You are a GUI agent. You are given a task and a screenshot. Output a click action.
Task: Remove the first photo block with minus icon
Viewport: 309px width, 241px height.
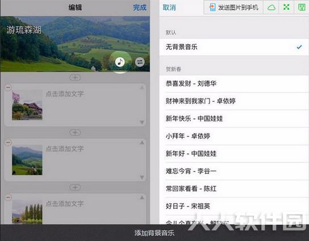coord(8,88)
